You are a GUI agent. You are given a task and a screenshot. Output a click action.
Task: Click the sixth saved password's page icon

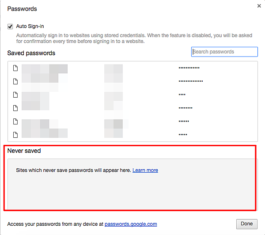(15, 134)
